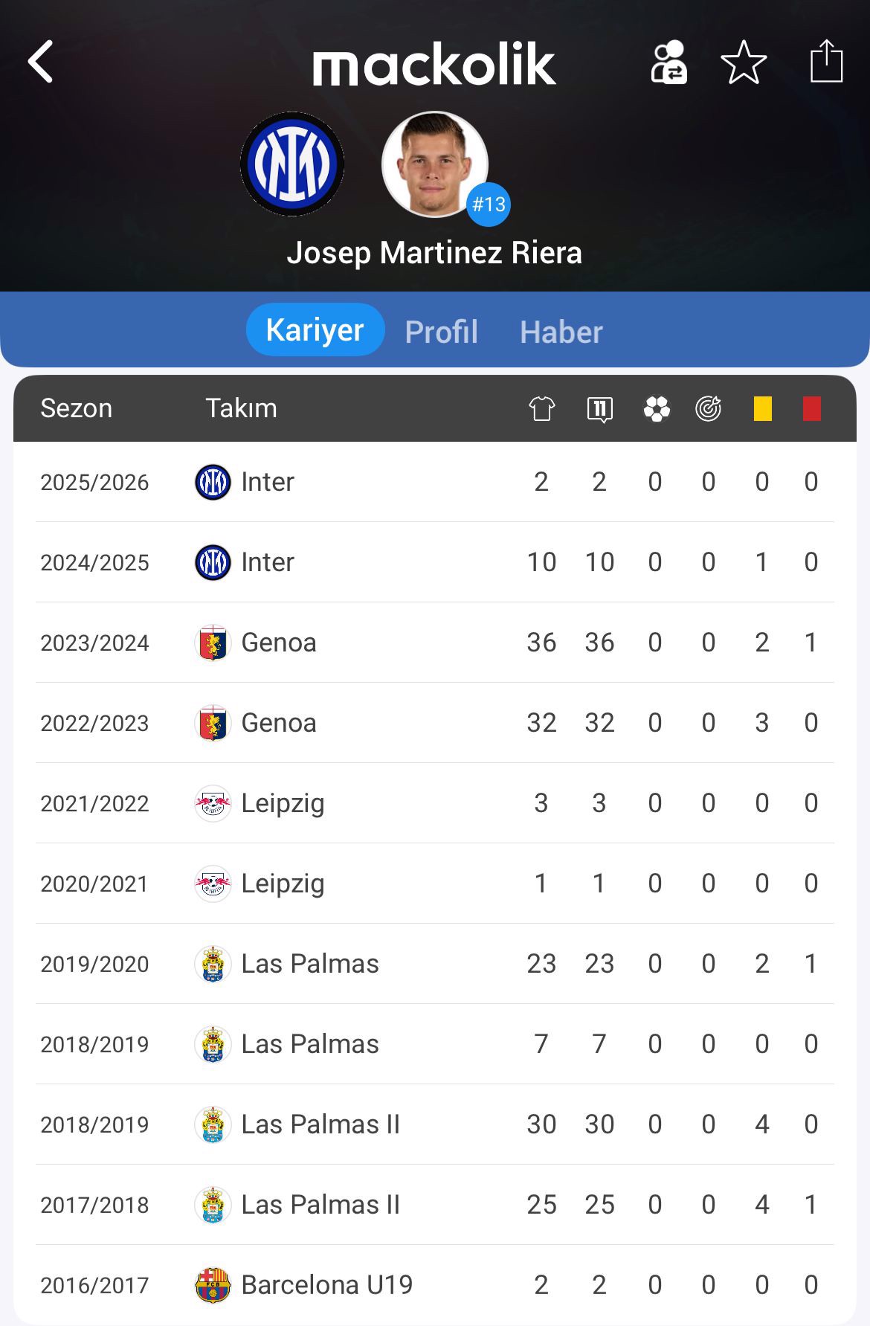
Task: Tap the assists target column icon
Action: pyautogui.click(x=708, y=408)
